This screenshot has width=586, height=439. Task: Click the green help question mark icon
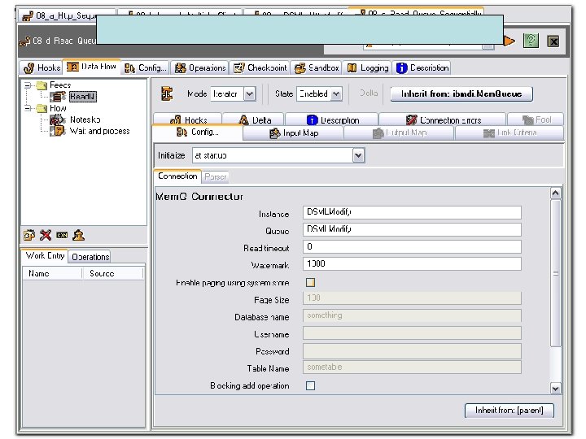(x=531, y=41)
